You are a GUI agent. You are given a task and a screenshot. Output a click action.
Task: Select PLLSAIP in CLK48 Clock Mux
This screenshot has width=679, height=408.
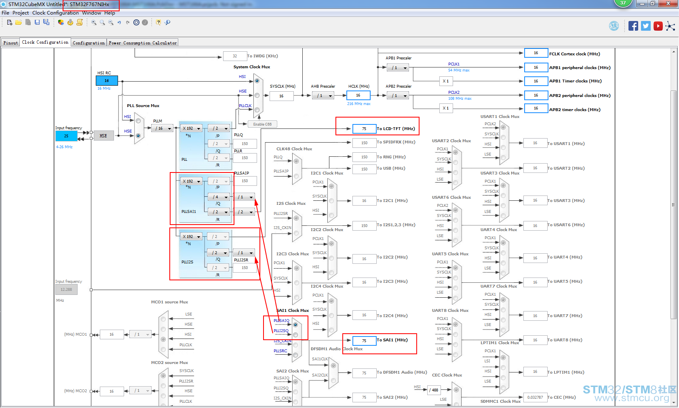(296, 176)
